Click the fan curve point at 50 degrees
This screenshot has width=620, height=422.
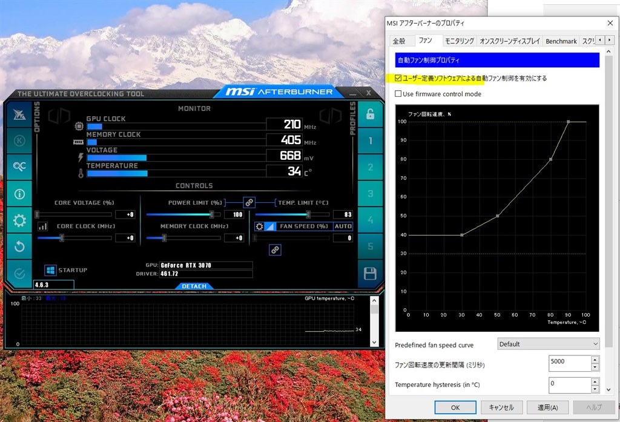pyautogui.click(x=498, y=216)
